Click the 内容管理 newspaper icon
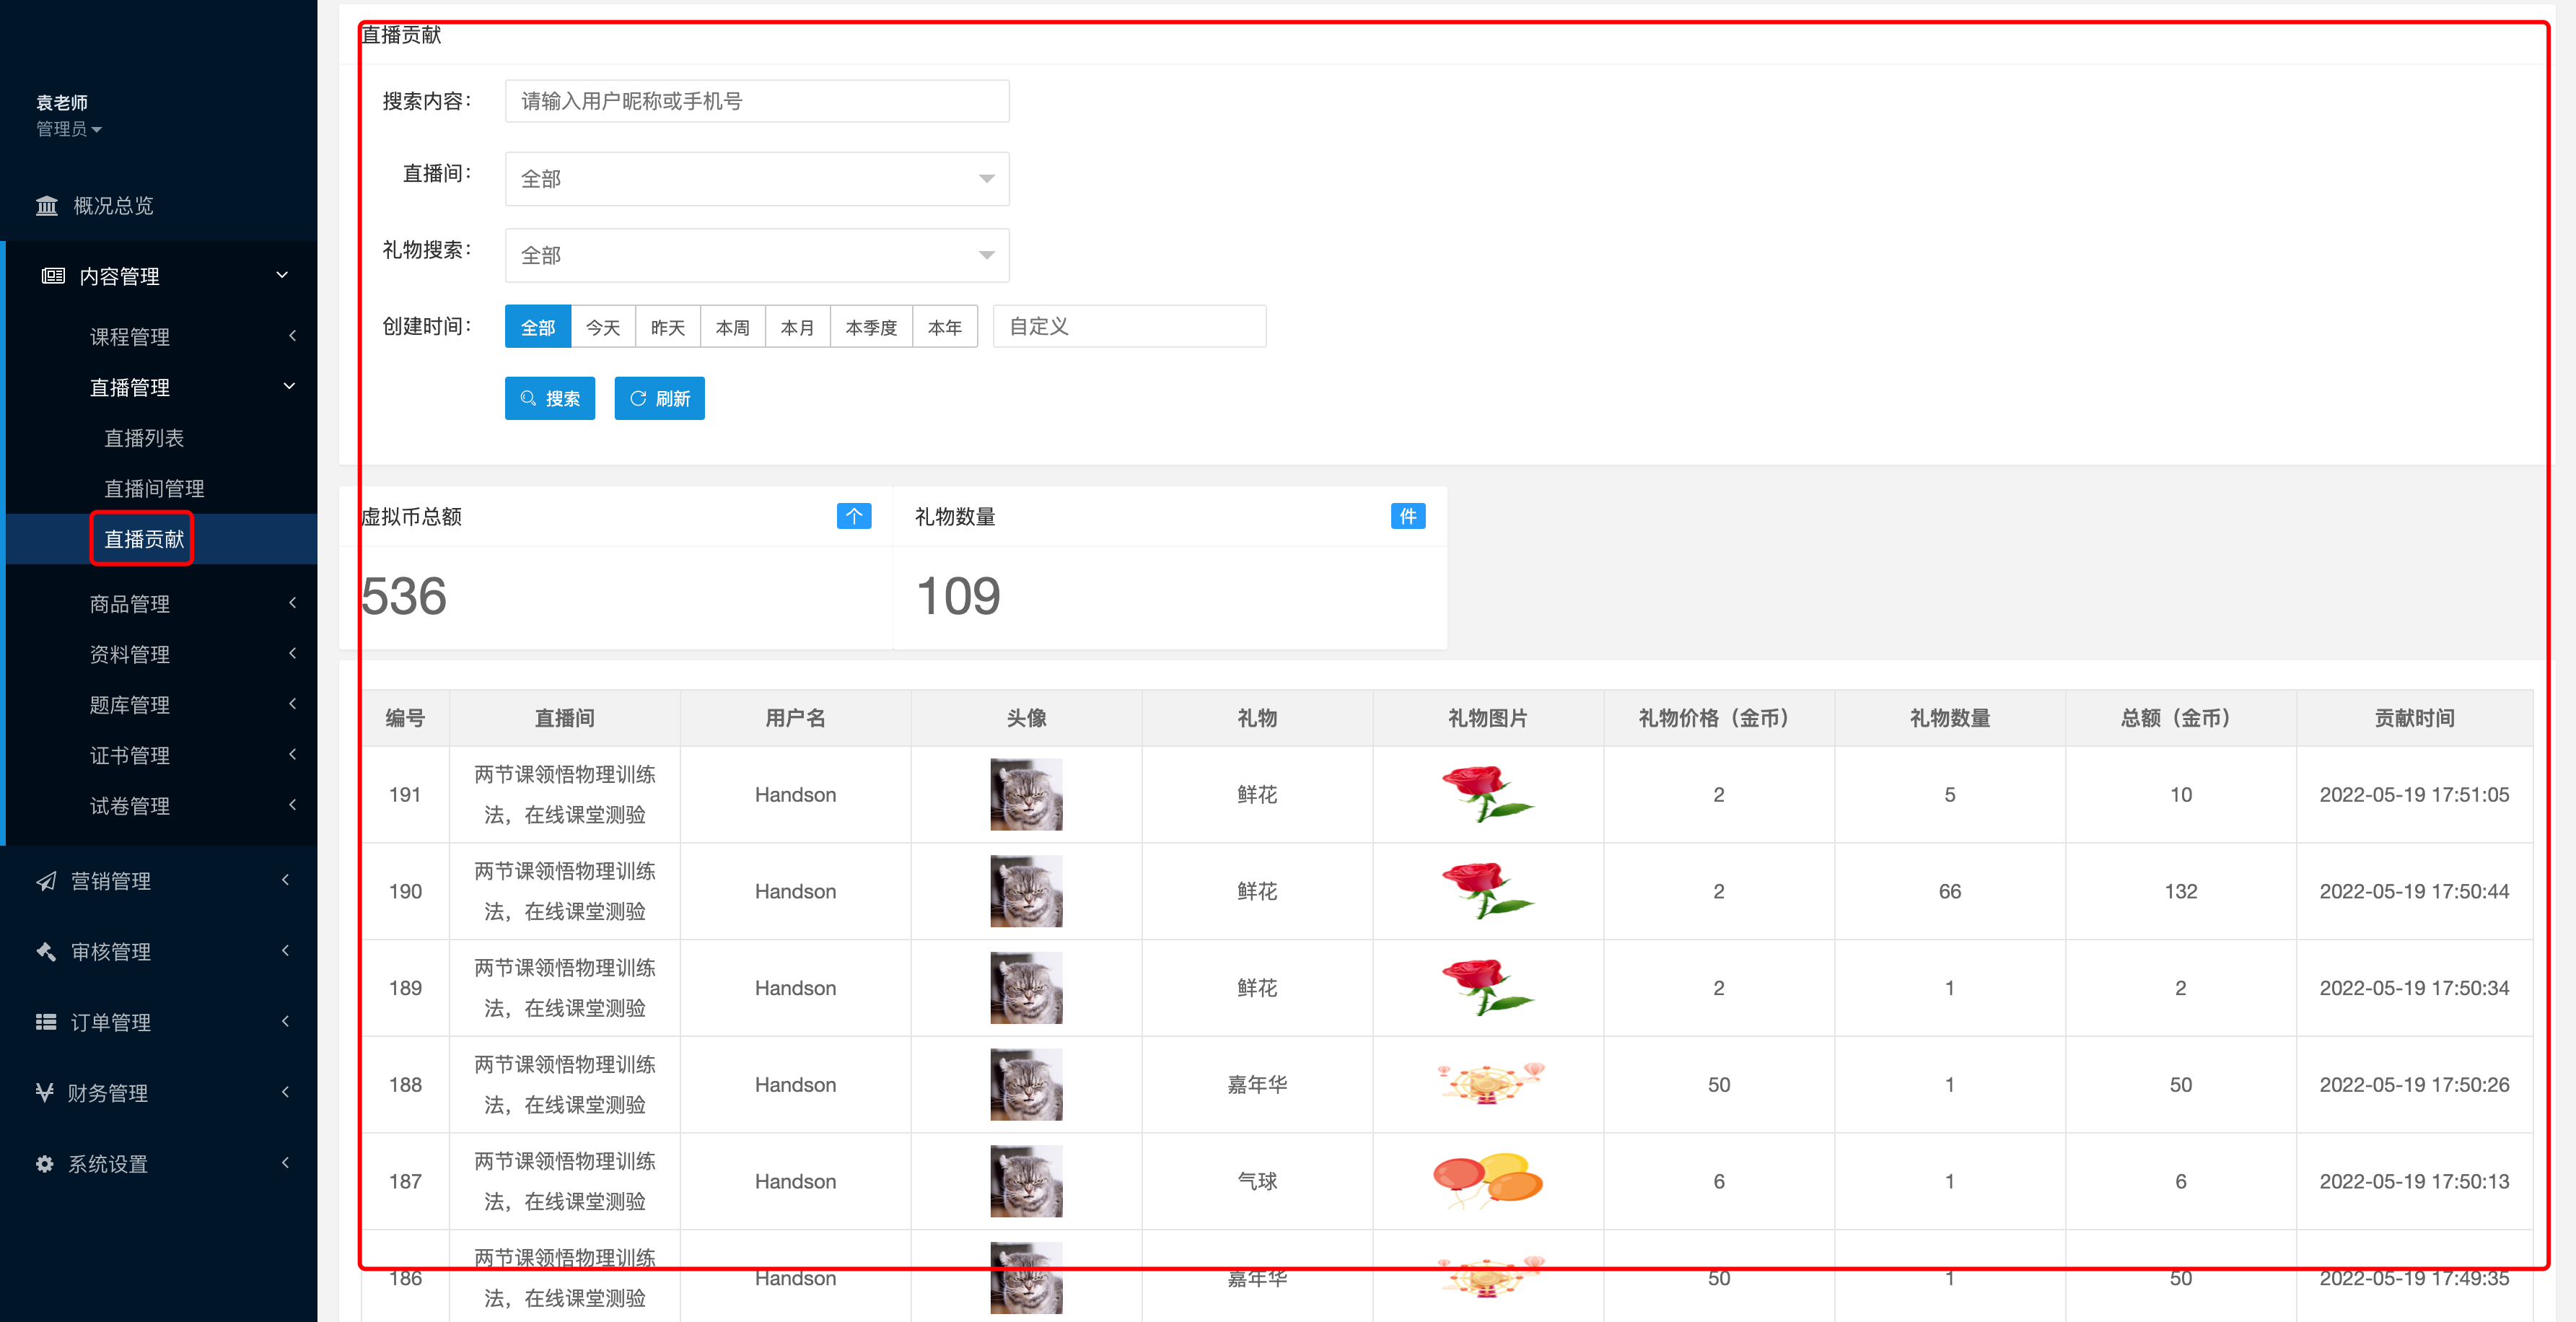 click(53, 276)
